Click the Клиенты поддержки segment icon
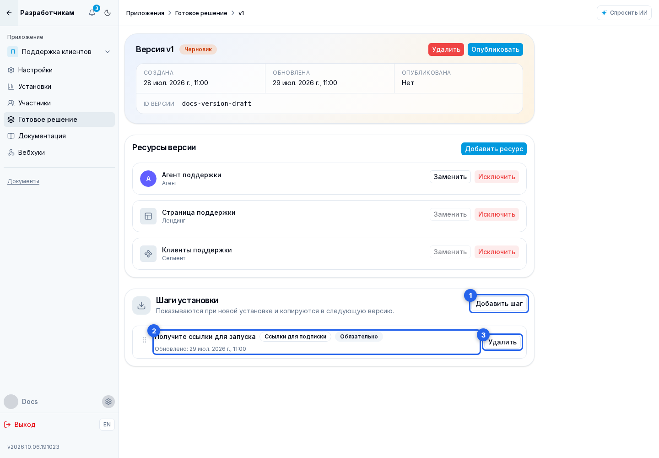 [148, 254]
